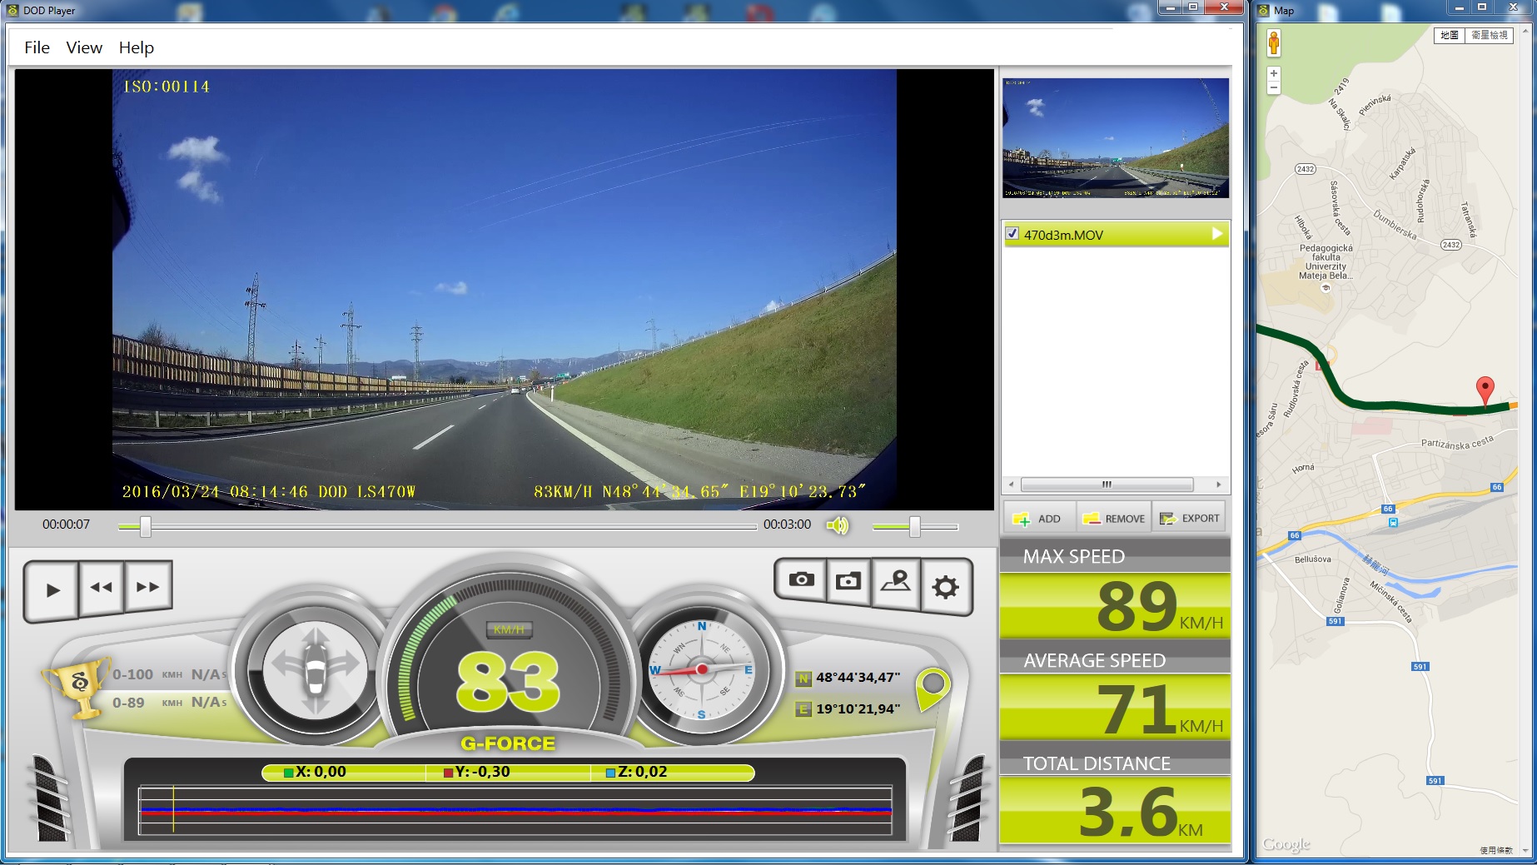The height and width of the screenshot is (865, 1537).
Task: Zoom out on the map
Action: pos(1273,87)
